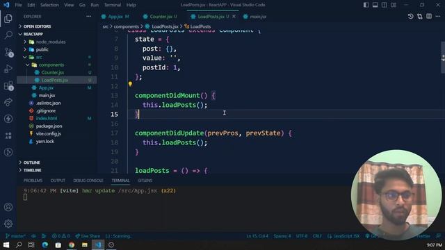Open Microsoft Edge from the taskbar
Image resolution: width=445 pixels, height=250 pixels.
tap(44, 245)
